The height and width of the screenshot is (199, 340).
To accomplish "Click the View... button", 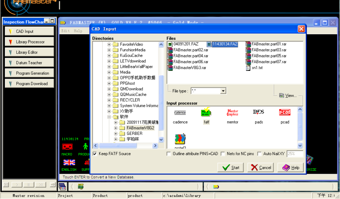I will 288,95.
